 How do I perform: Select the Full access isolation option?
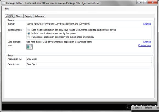point(29,37)
